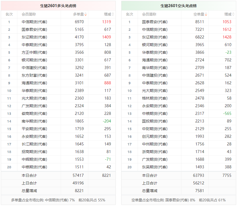Select 华泰期货(代客) in short ranking
This screenshot has width=237, height=206.
click(155, 52)
